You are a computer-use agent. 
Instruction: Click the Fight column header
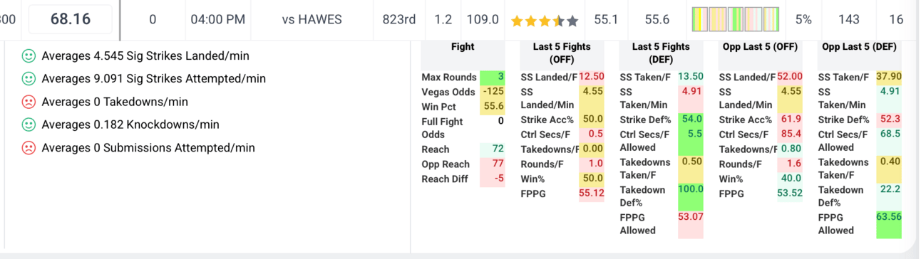(x=463, y=47)
